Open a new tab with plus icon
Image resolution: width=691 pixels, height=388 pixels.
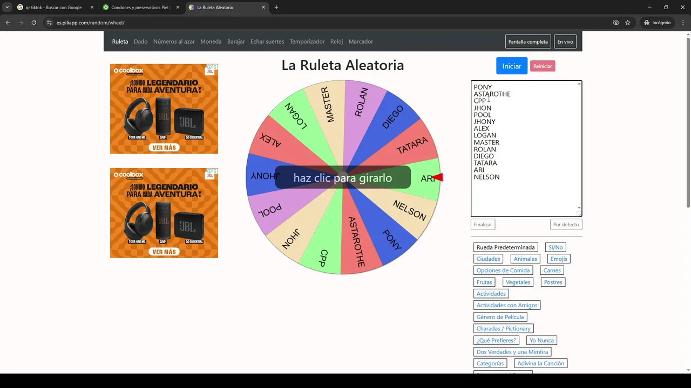[276, 8]
